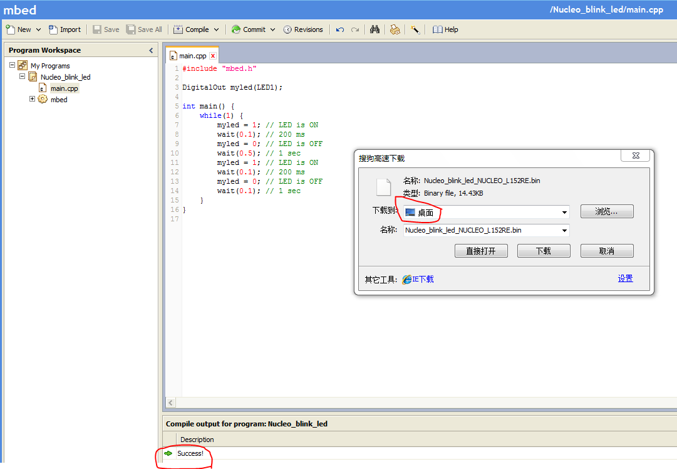Click the print icon in toolbar
This screenshot has width=677, height=469.
[395, 29]
